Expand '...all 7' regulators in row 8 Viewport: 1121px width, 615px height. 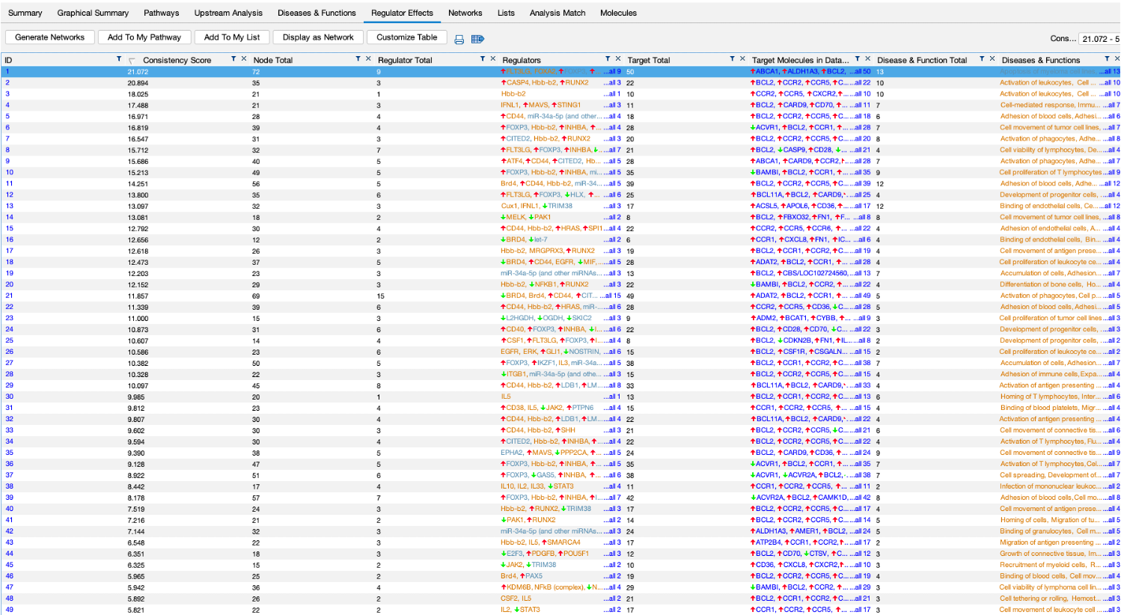click(x=612, y=150)
